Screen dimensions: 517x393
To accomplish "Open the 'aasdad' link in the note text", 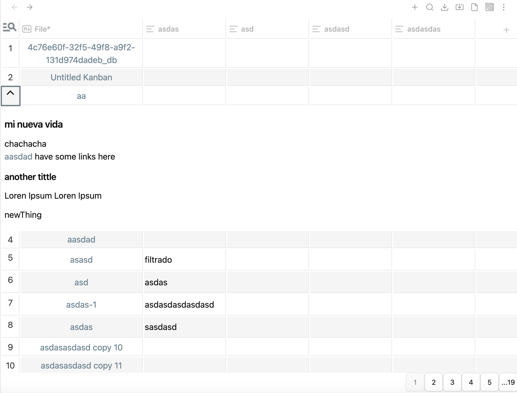I will [x=18, y=157].
